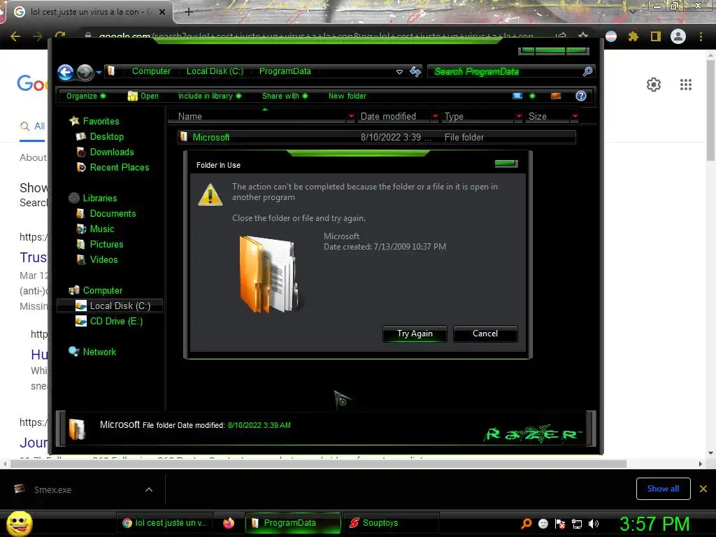Open the Organize dropdown menu

86,96
